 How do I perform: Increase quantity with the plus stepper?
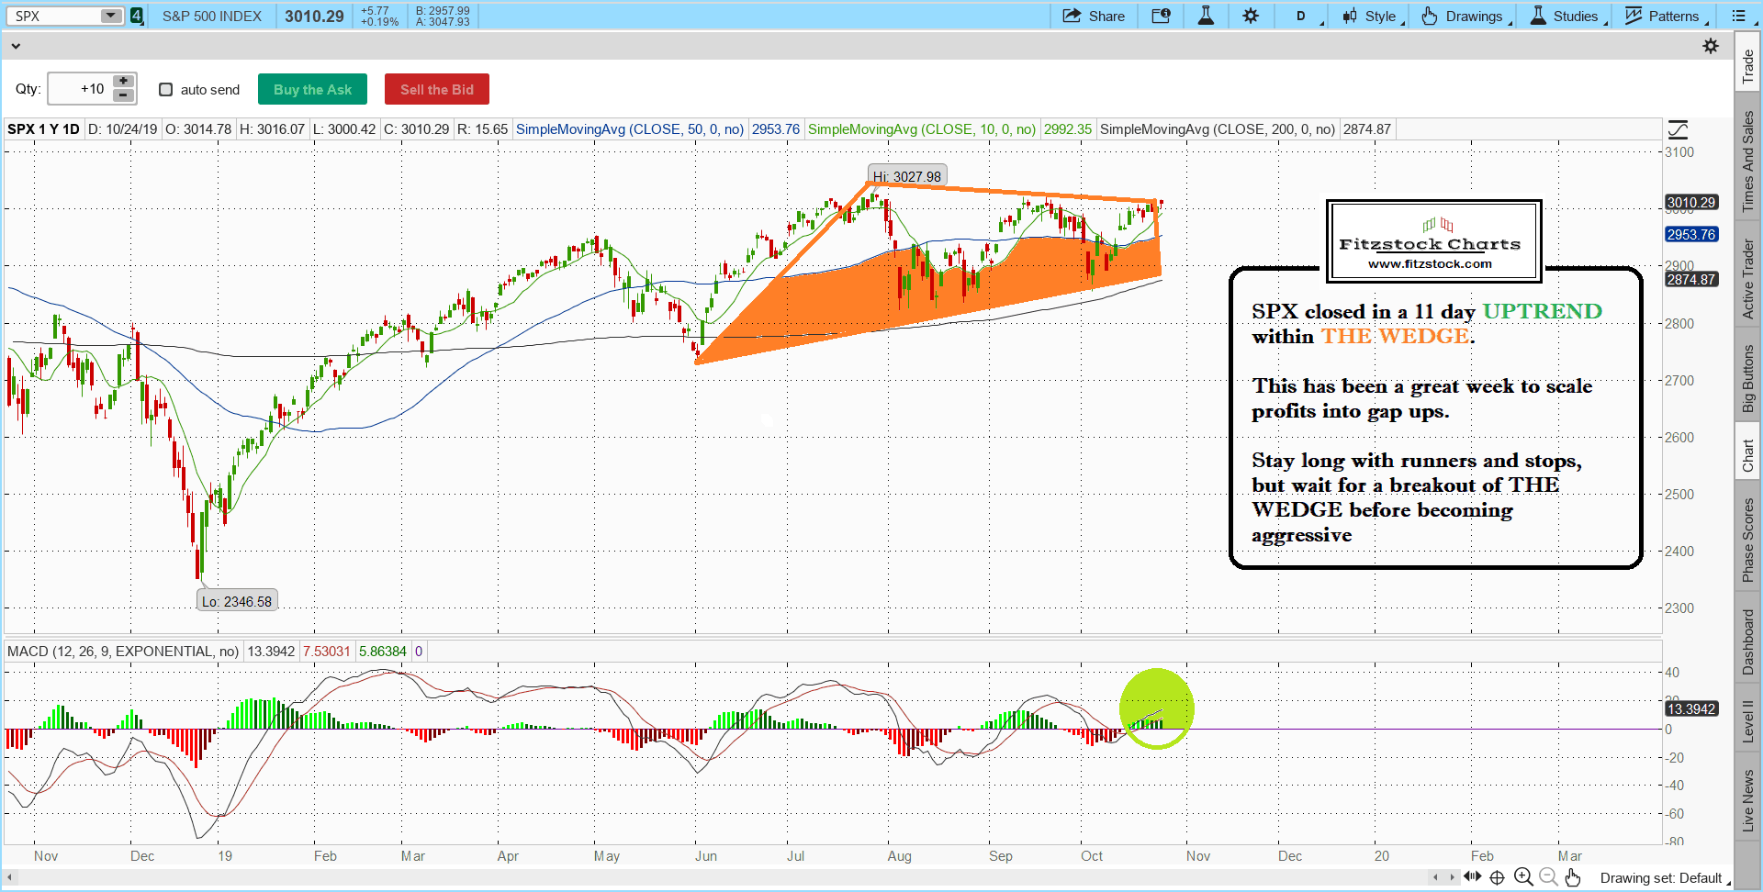pos(123,82)
